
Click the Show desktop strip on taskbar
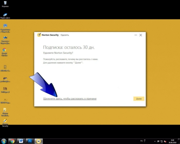(x=179, y=141)
